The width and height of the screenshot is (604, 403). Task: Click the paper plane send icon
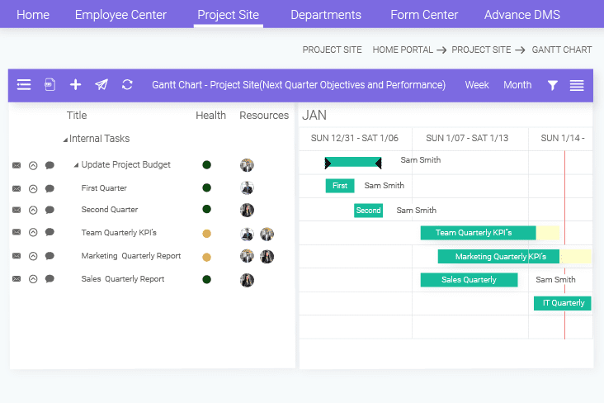101,84
